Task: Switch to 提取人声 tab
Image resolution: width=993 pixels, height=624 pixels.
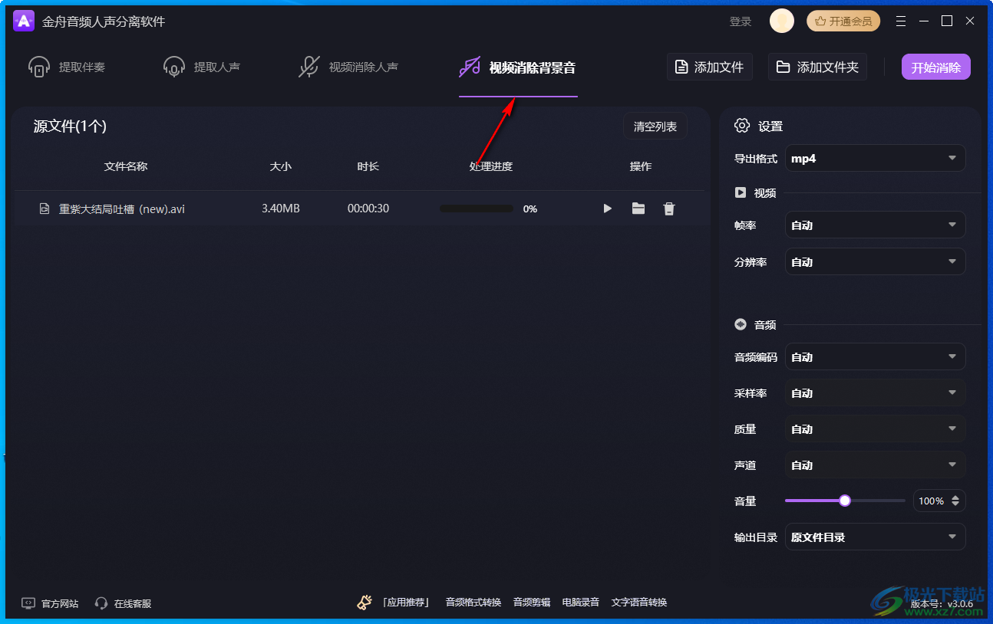Action: 202,67
